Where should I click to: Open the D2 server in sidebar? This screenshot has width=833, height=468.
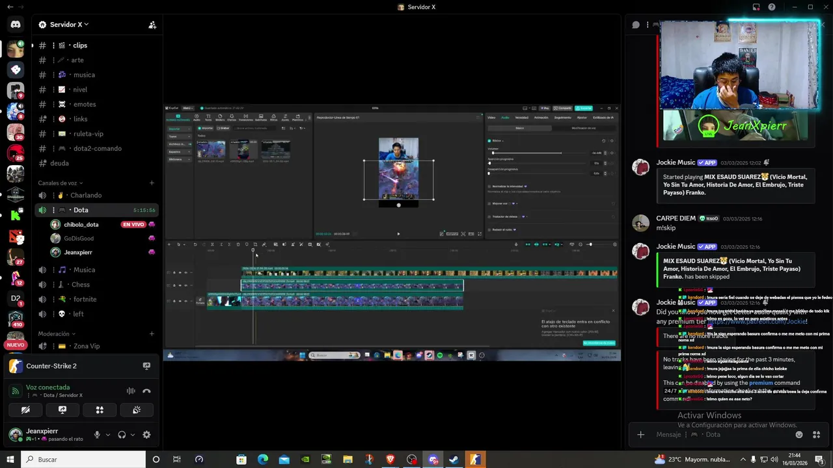(x=16, y=298)
